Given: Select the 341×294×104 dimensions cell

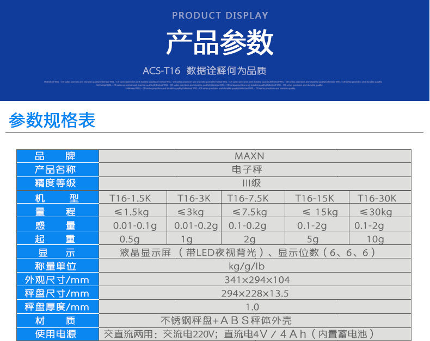Looking at the screenshot, I should click(255, 280).
